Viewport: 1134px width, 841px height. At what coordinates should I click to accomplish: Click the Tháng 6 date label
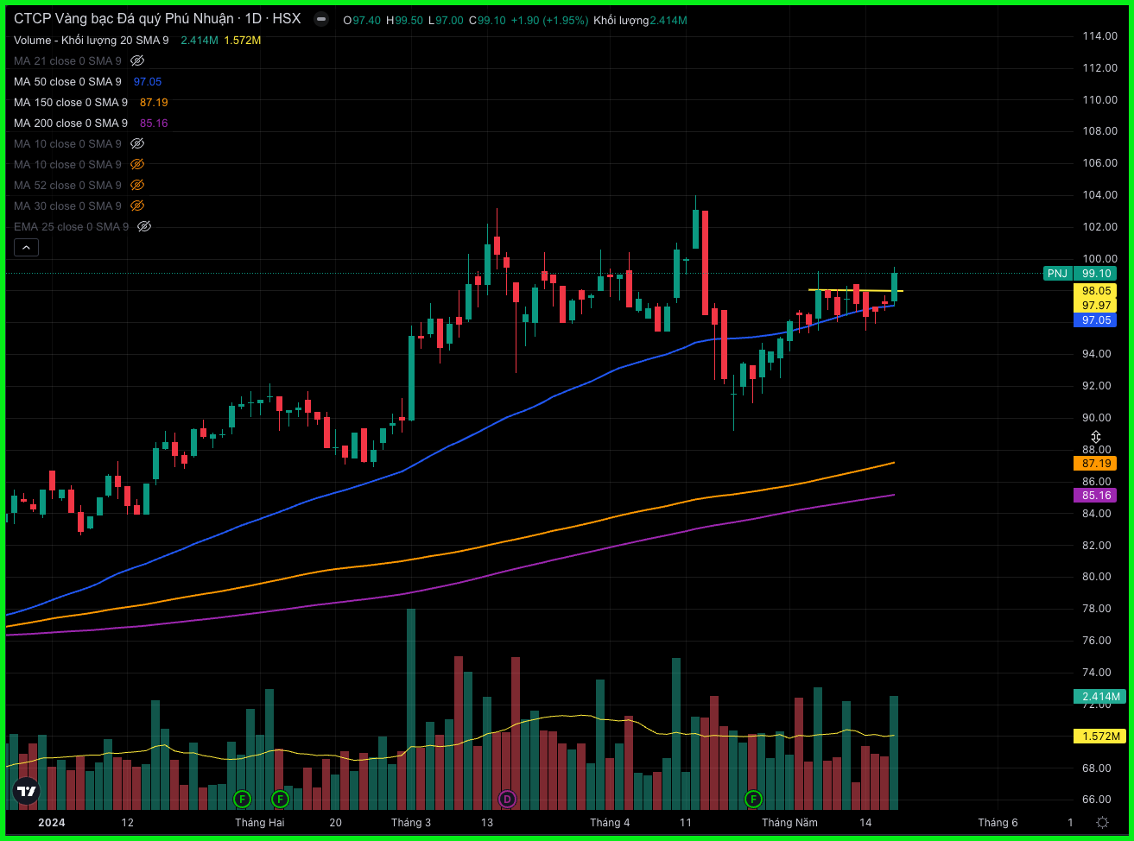coord(998,823)
